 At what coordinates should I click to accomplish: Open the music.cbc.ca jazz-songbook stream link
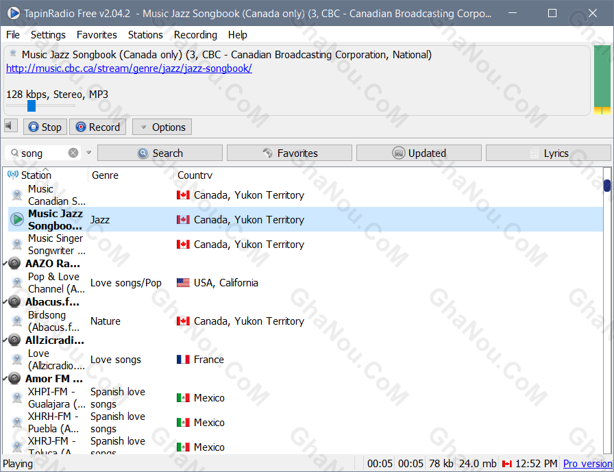click(x=129, y=69)
